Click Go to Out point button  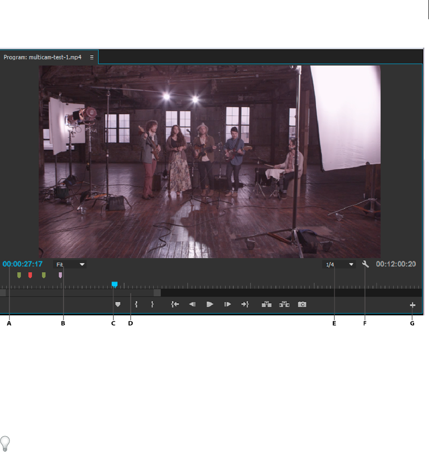click(x=245, y=304)
